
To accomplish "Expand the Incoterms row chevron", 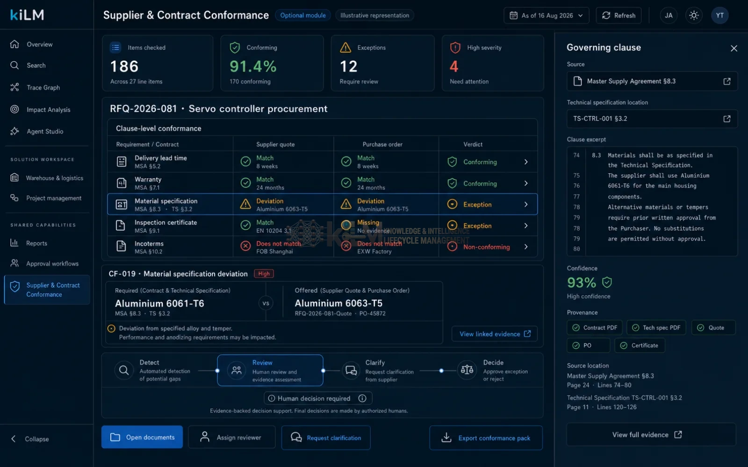I will coord(526,247).
